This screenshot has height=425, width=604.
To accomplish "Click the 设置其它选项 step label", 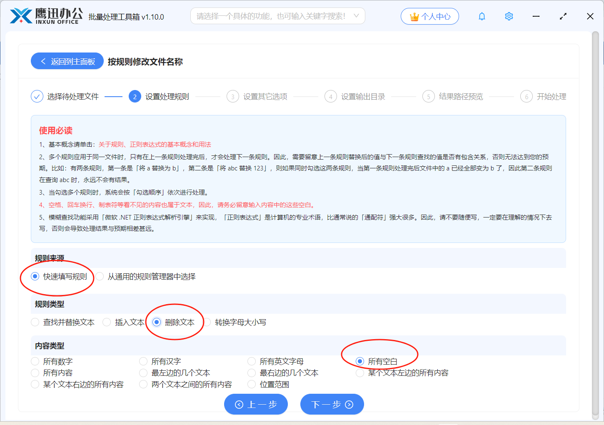I will [265, 97].
